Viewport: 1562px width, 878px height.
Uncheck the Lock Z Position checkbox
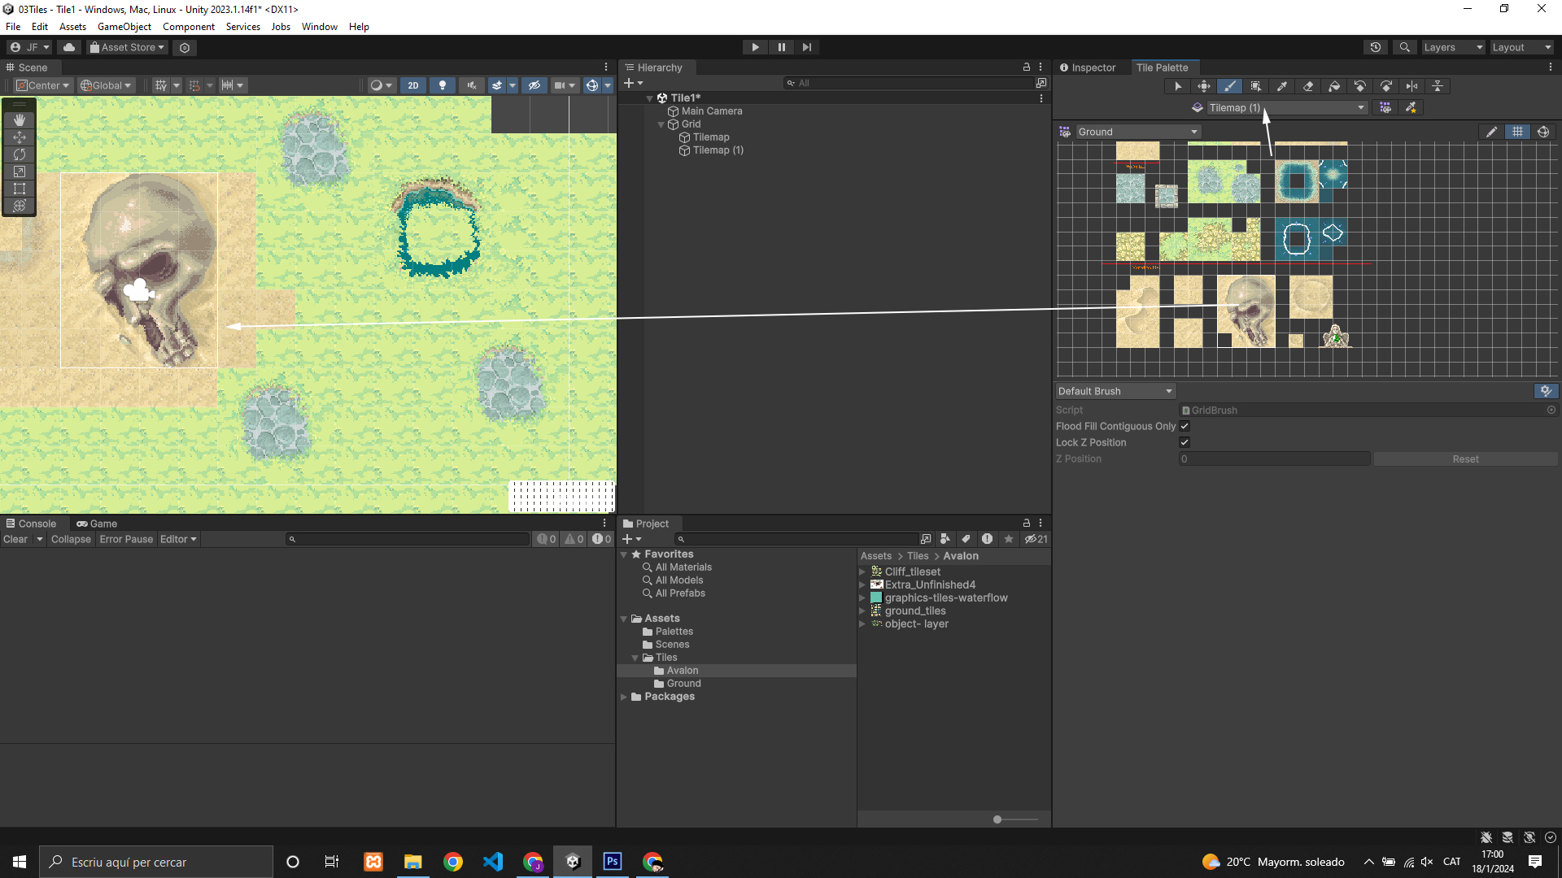click(x=1185, y=442)
